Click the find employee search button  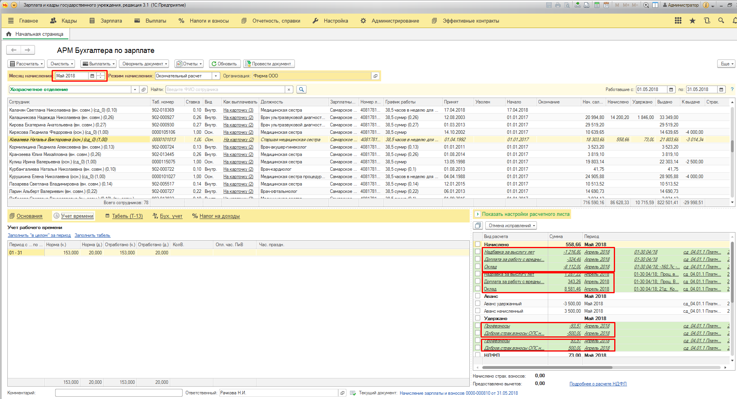point(301,89)
